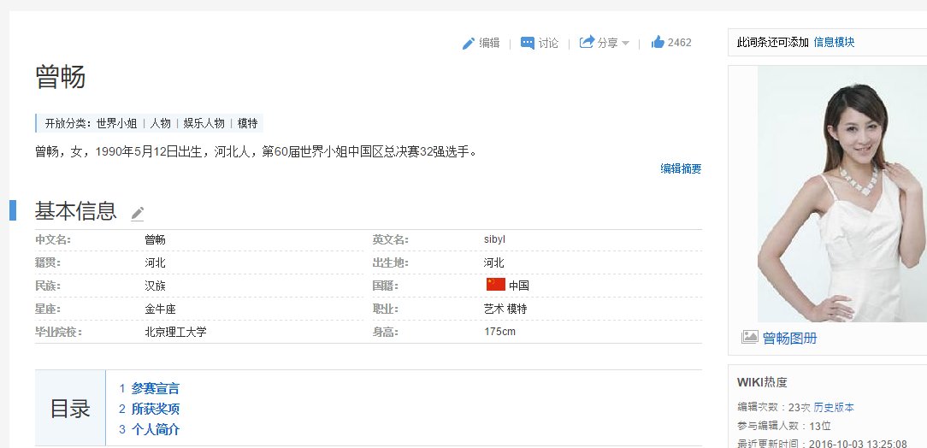
Task: Open the 人物 category link
Action: click(161, 123)
